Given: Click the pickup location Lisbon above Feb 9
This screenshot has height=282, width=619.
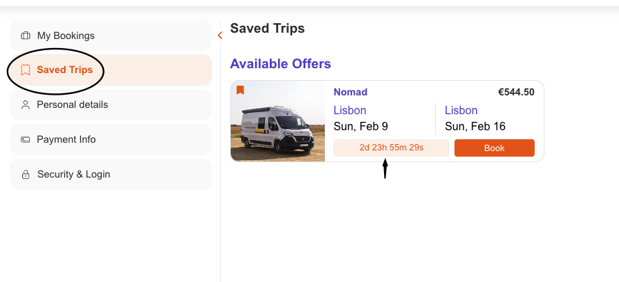Looking at the screenshot, I should coord(350,110).
